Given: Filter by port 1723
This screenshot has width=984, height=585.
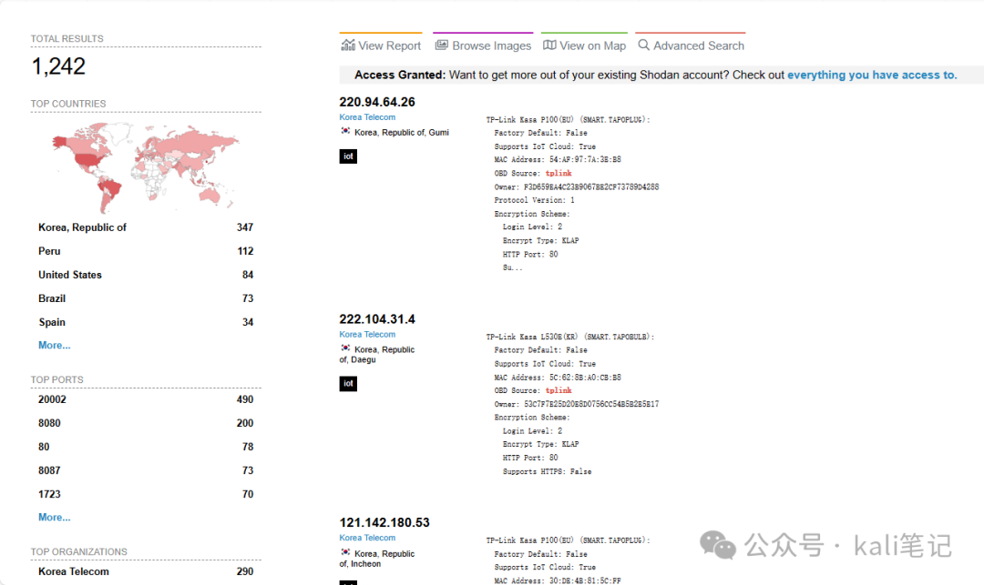Looking at the screenshot, I should [x=146, y=494].
